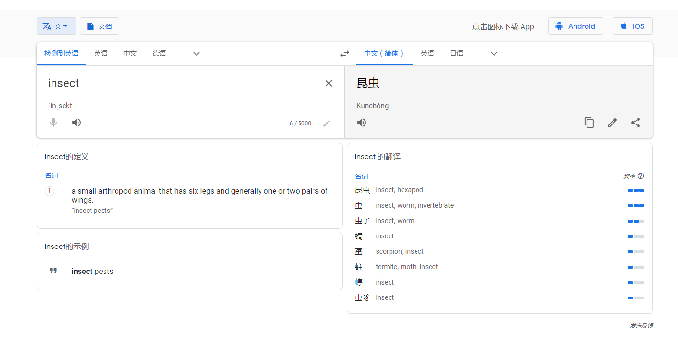Clear source text with the X icon

click(x=329, y=83)
